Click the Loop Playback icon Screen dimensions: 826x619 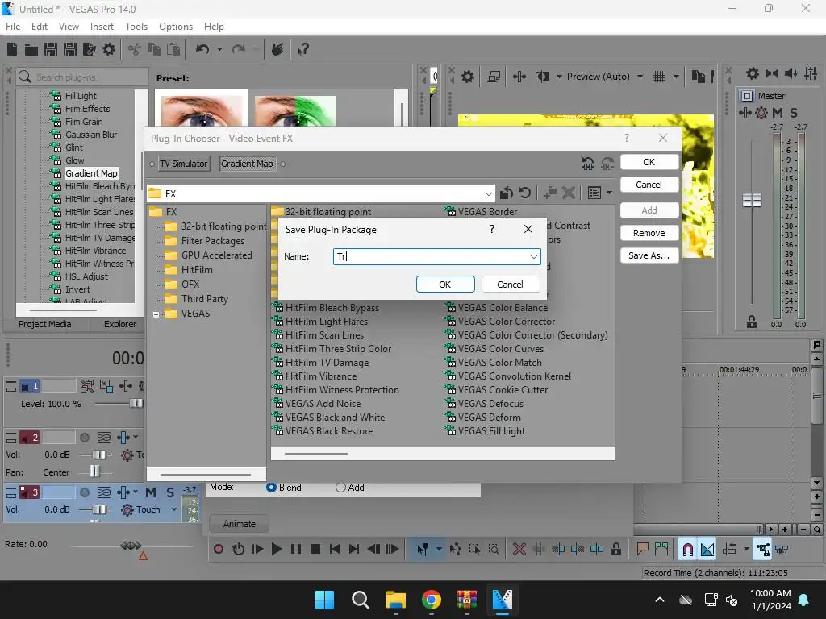click(x=238, y=549)
